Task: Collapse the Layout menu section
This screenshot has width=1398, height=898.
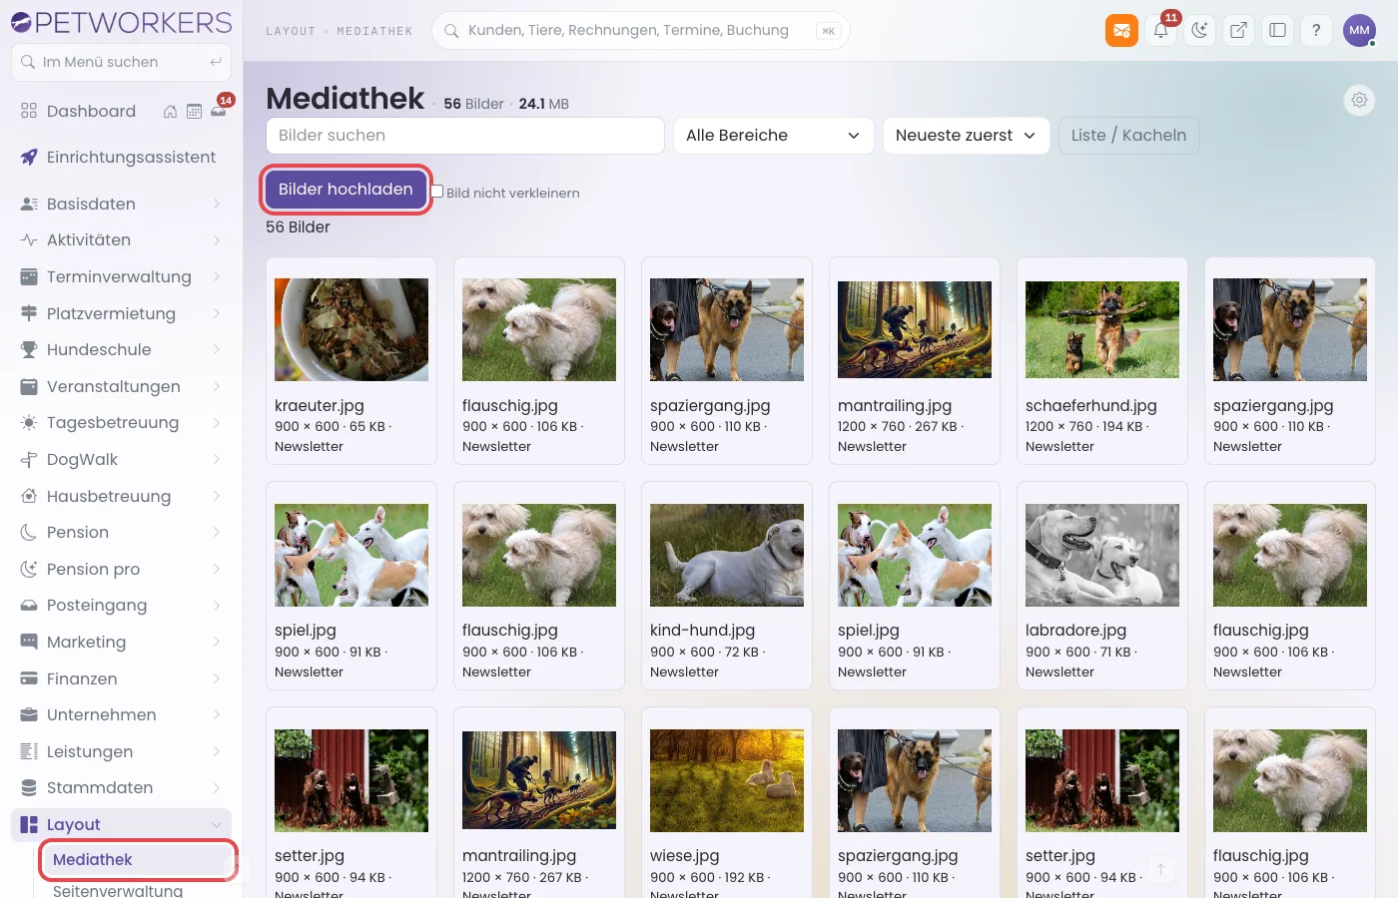Action: tap(121, 824)
